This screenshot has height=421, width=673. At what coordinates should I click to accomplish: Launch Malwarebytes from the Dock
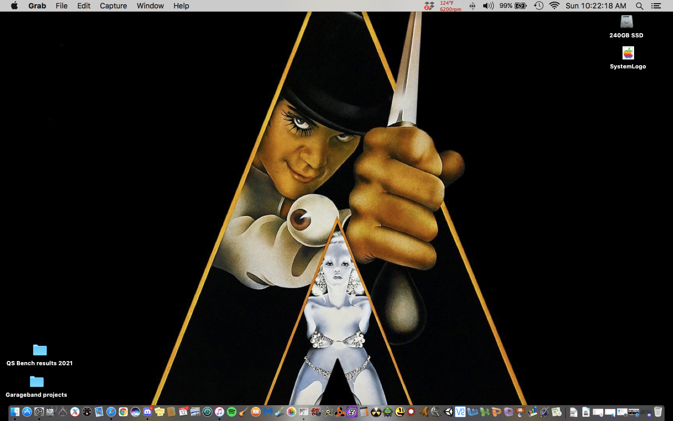coord(268,412)
